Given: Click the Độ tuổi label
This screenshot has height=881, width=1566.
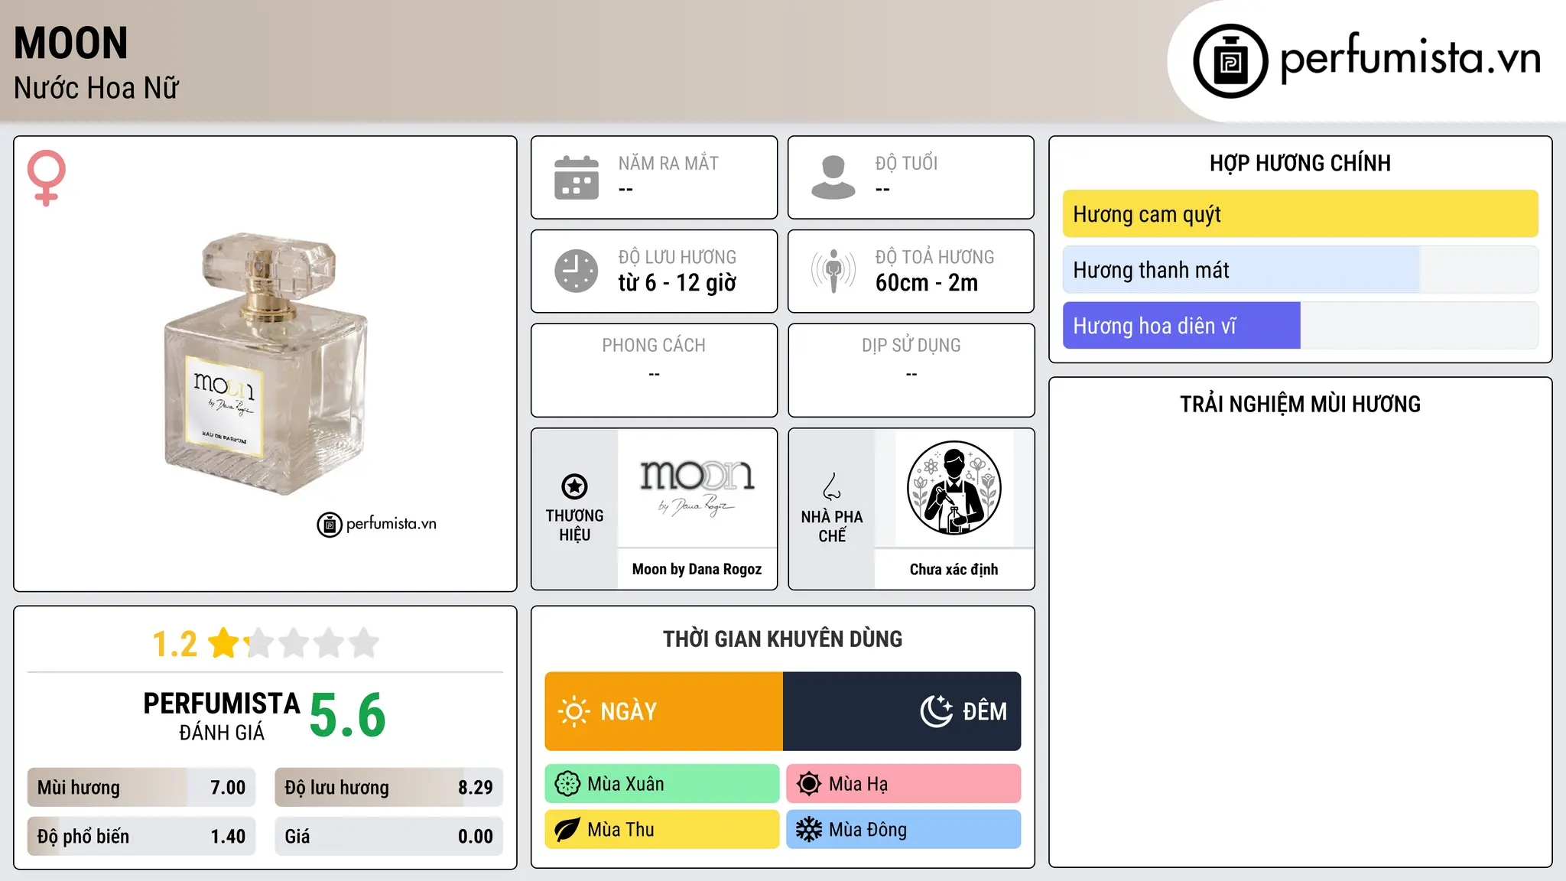Looking at the screenshot, I should (906, 163).
